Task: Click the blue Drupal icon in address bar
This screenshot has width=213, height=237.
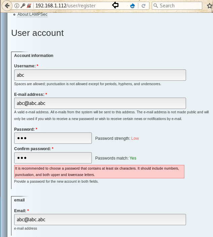Action: coord(133,6)
